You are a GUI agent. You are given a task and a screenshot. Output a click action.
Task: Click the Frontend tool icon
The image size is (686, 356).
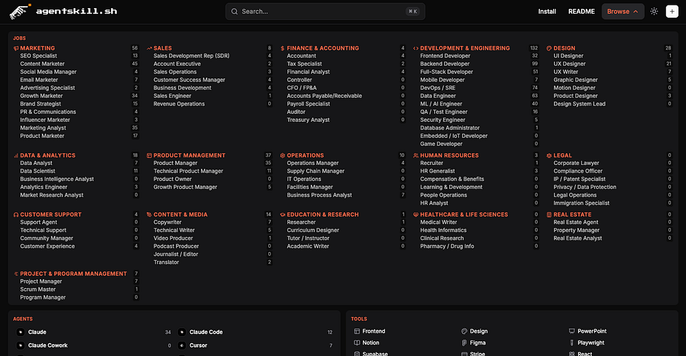pyautogui.click(x=357, y=331)
